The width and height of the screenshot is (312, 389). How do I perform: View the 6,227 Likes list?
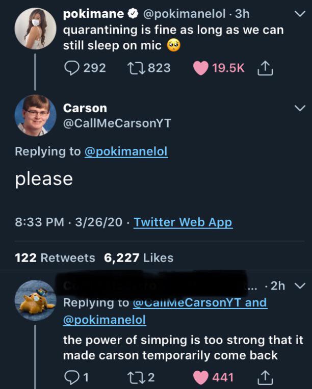click(138, 258)
